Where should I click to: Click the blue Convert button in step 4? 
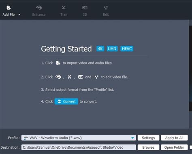pyautogui.click(x=66, y=101)
